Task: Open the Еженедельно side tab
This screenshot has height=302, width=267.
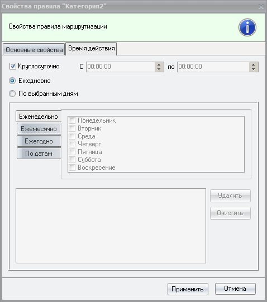Action: [39, 117]
